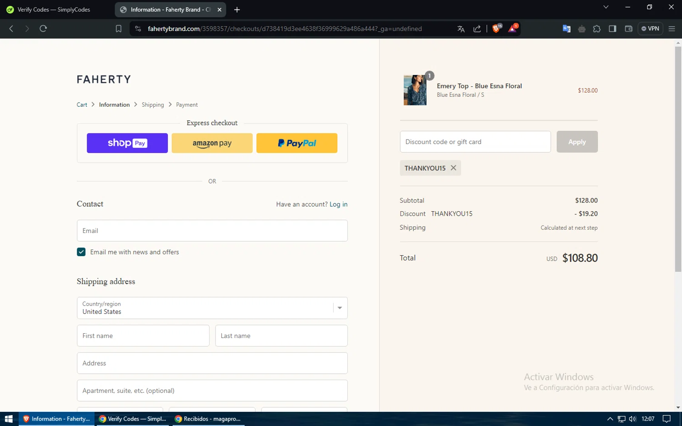Image resolution: width=682 pixels, height=426 pixels.
Task: Go back using browser back arrow
Action: click(11, 29)
